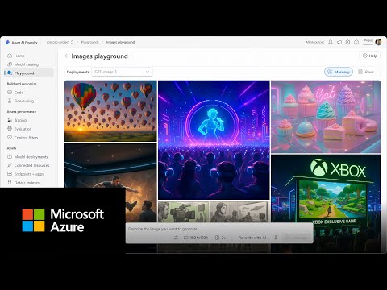Focus the image description prompt field
This screenshot has height=290, width=387.
(x=219, y=229)
